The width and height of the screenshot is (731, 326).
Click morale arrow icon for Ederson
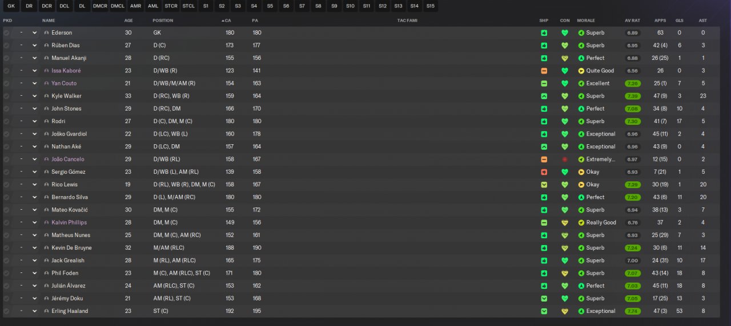pyautogui.click(x=581, y=33)
